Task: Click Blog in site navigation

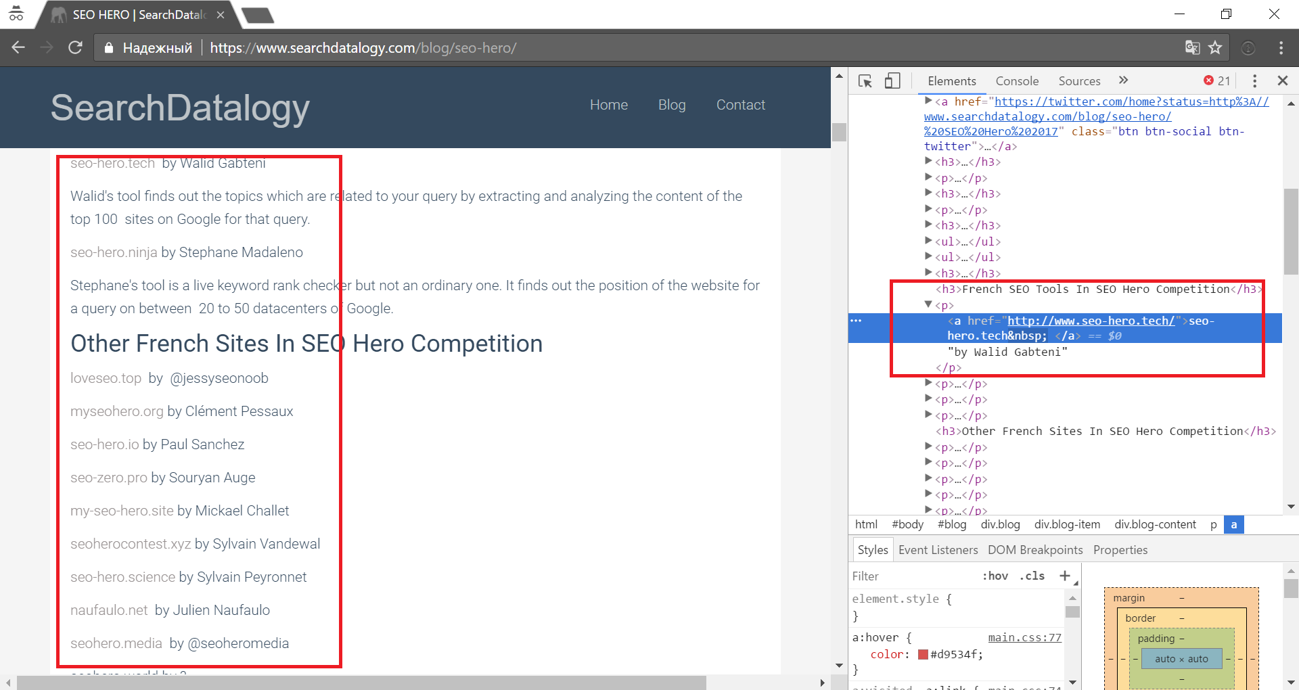Action: click(x=672, y=105)
